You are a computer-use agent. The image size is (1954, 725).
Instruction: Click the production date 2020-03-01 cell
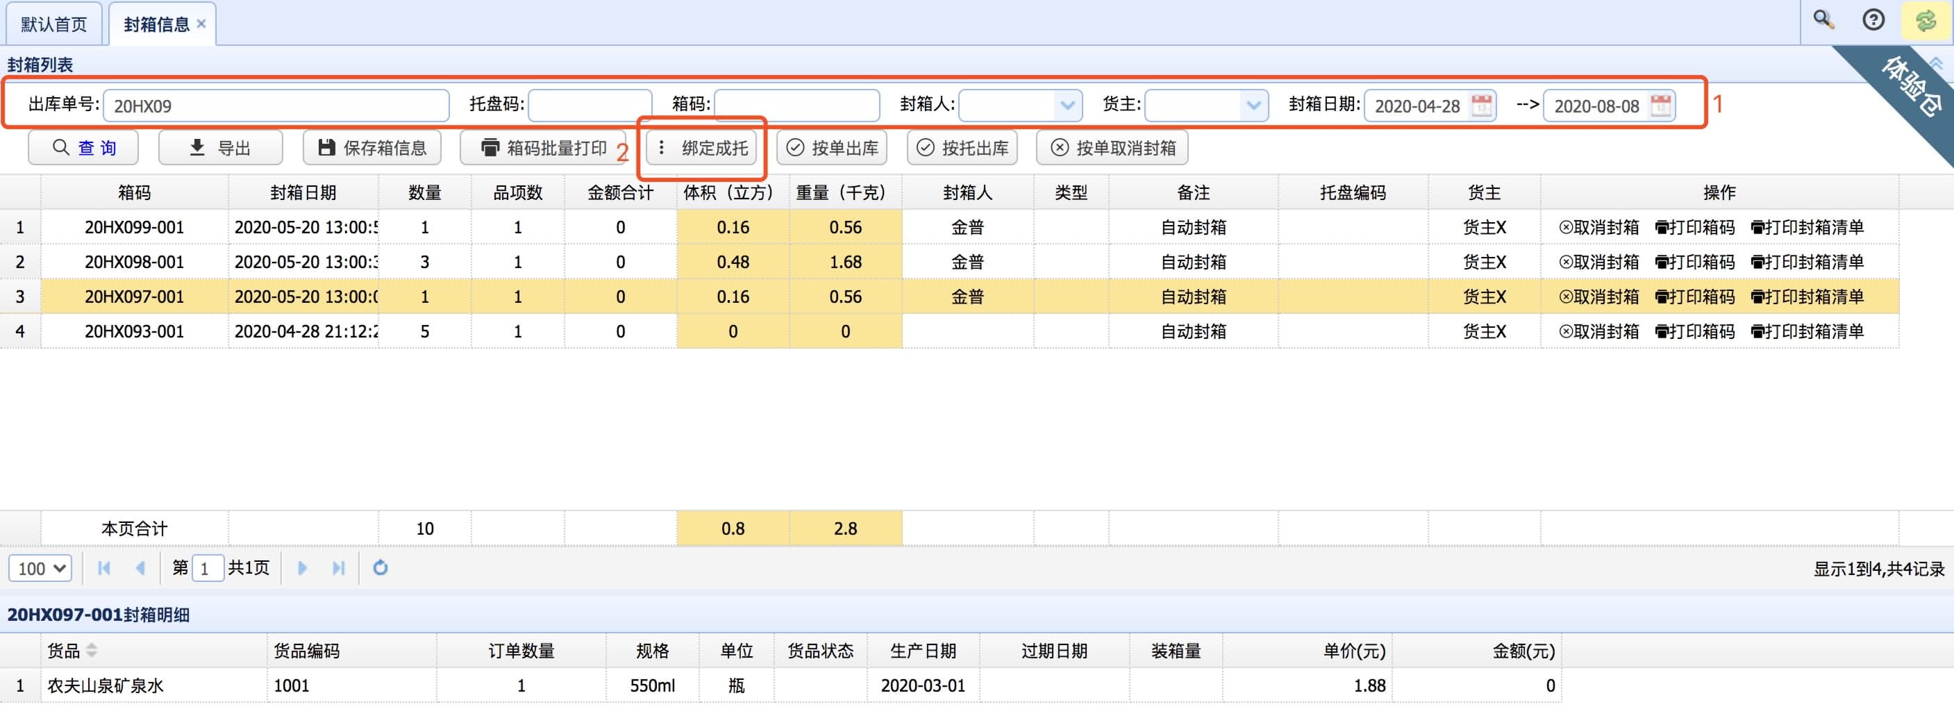point(922,685)
